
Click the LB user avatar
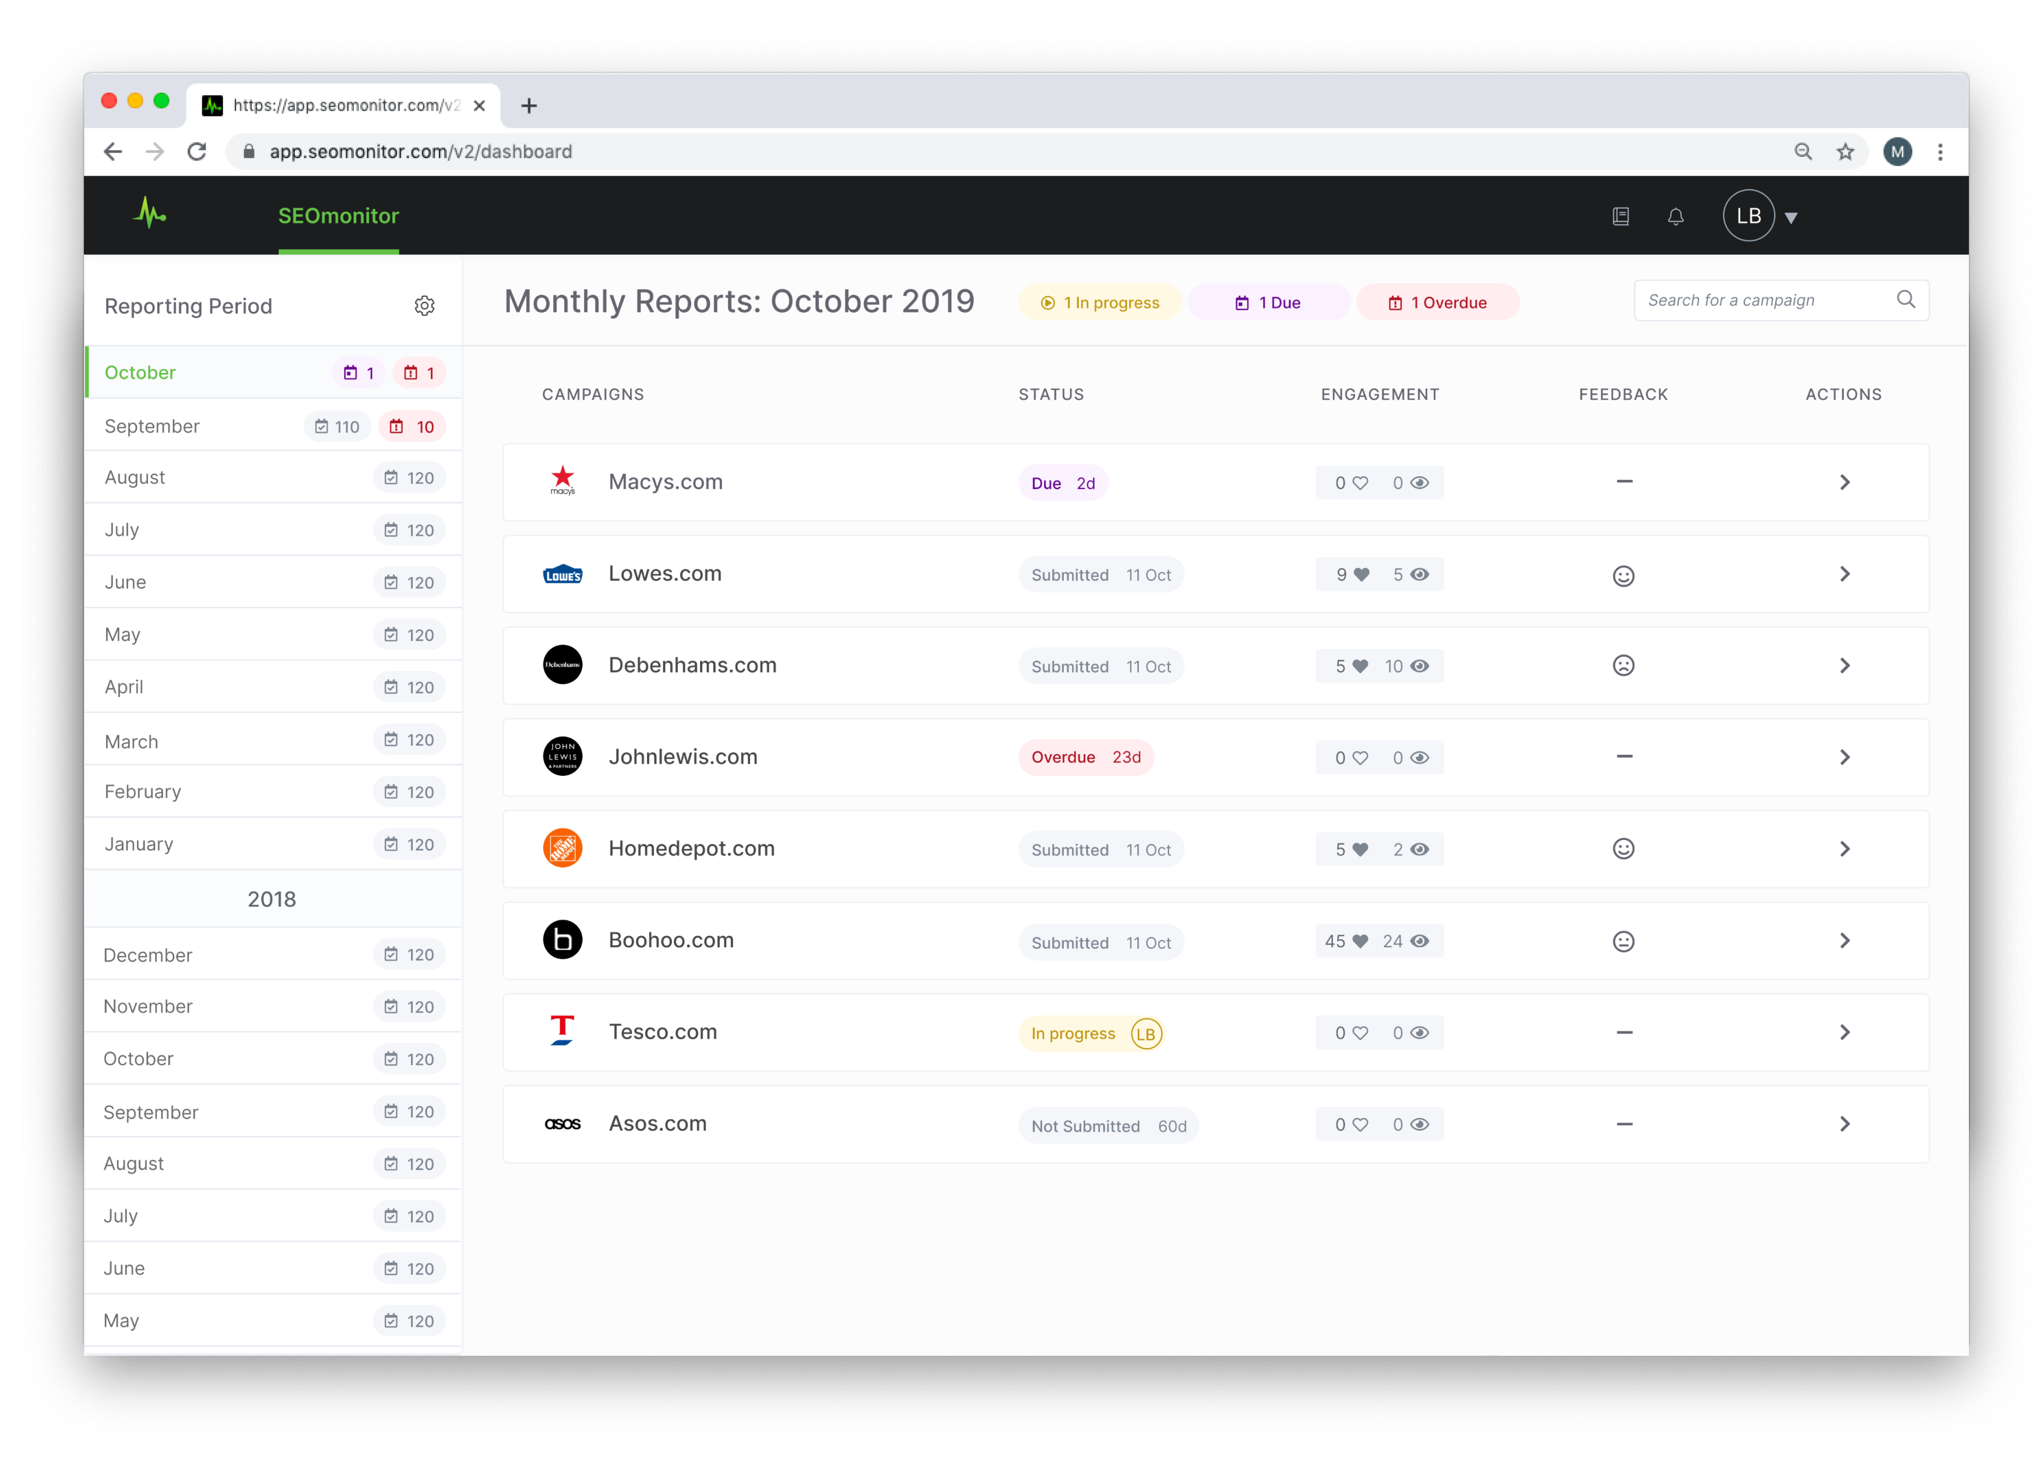pyautogui.click(x=1749, y=216)
